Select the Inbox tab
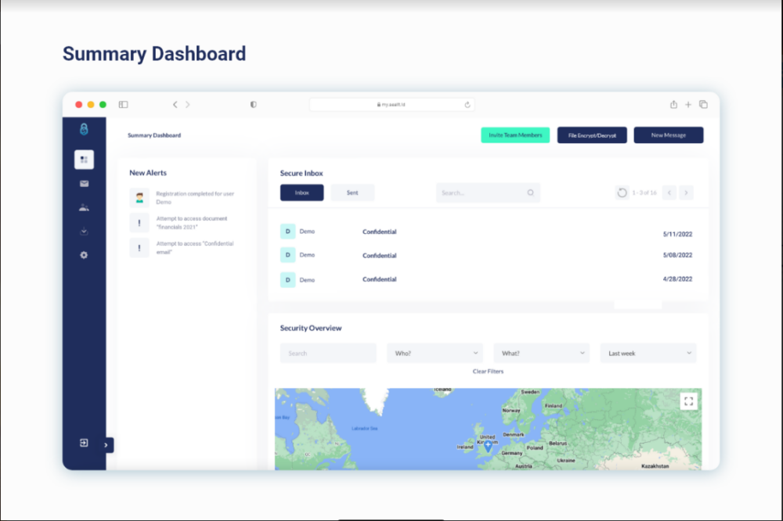The image size is (783, 521). click(x=301, y=192)
